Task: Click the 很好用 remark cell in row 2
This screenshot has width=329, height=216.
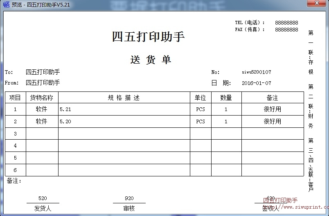Action: (x=273, y=122)
